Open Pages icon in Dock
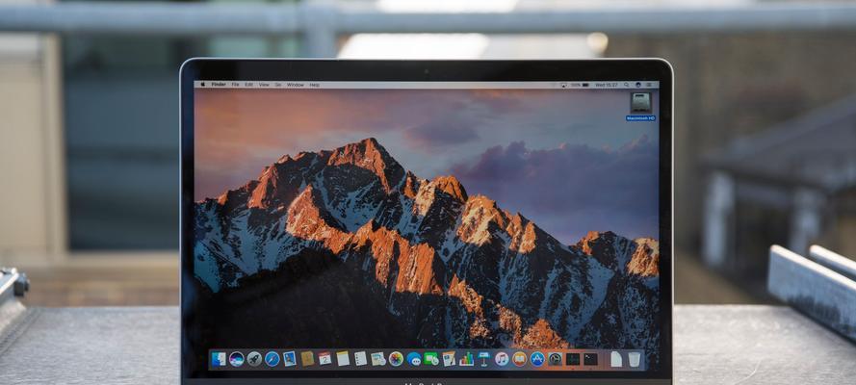 pyautogui.click(x=449, y=359)
